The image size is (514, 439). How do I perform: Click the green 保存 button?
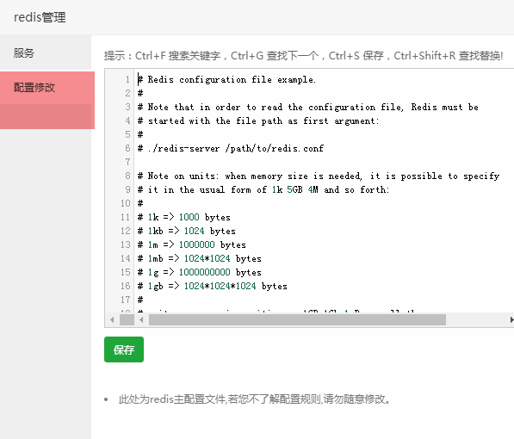tap(124, 349)
